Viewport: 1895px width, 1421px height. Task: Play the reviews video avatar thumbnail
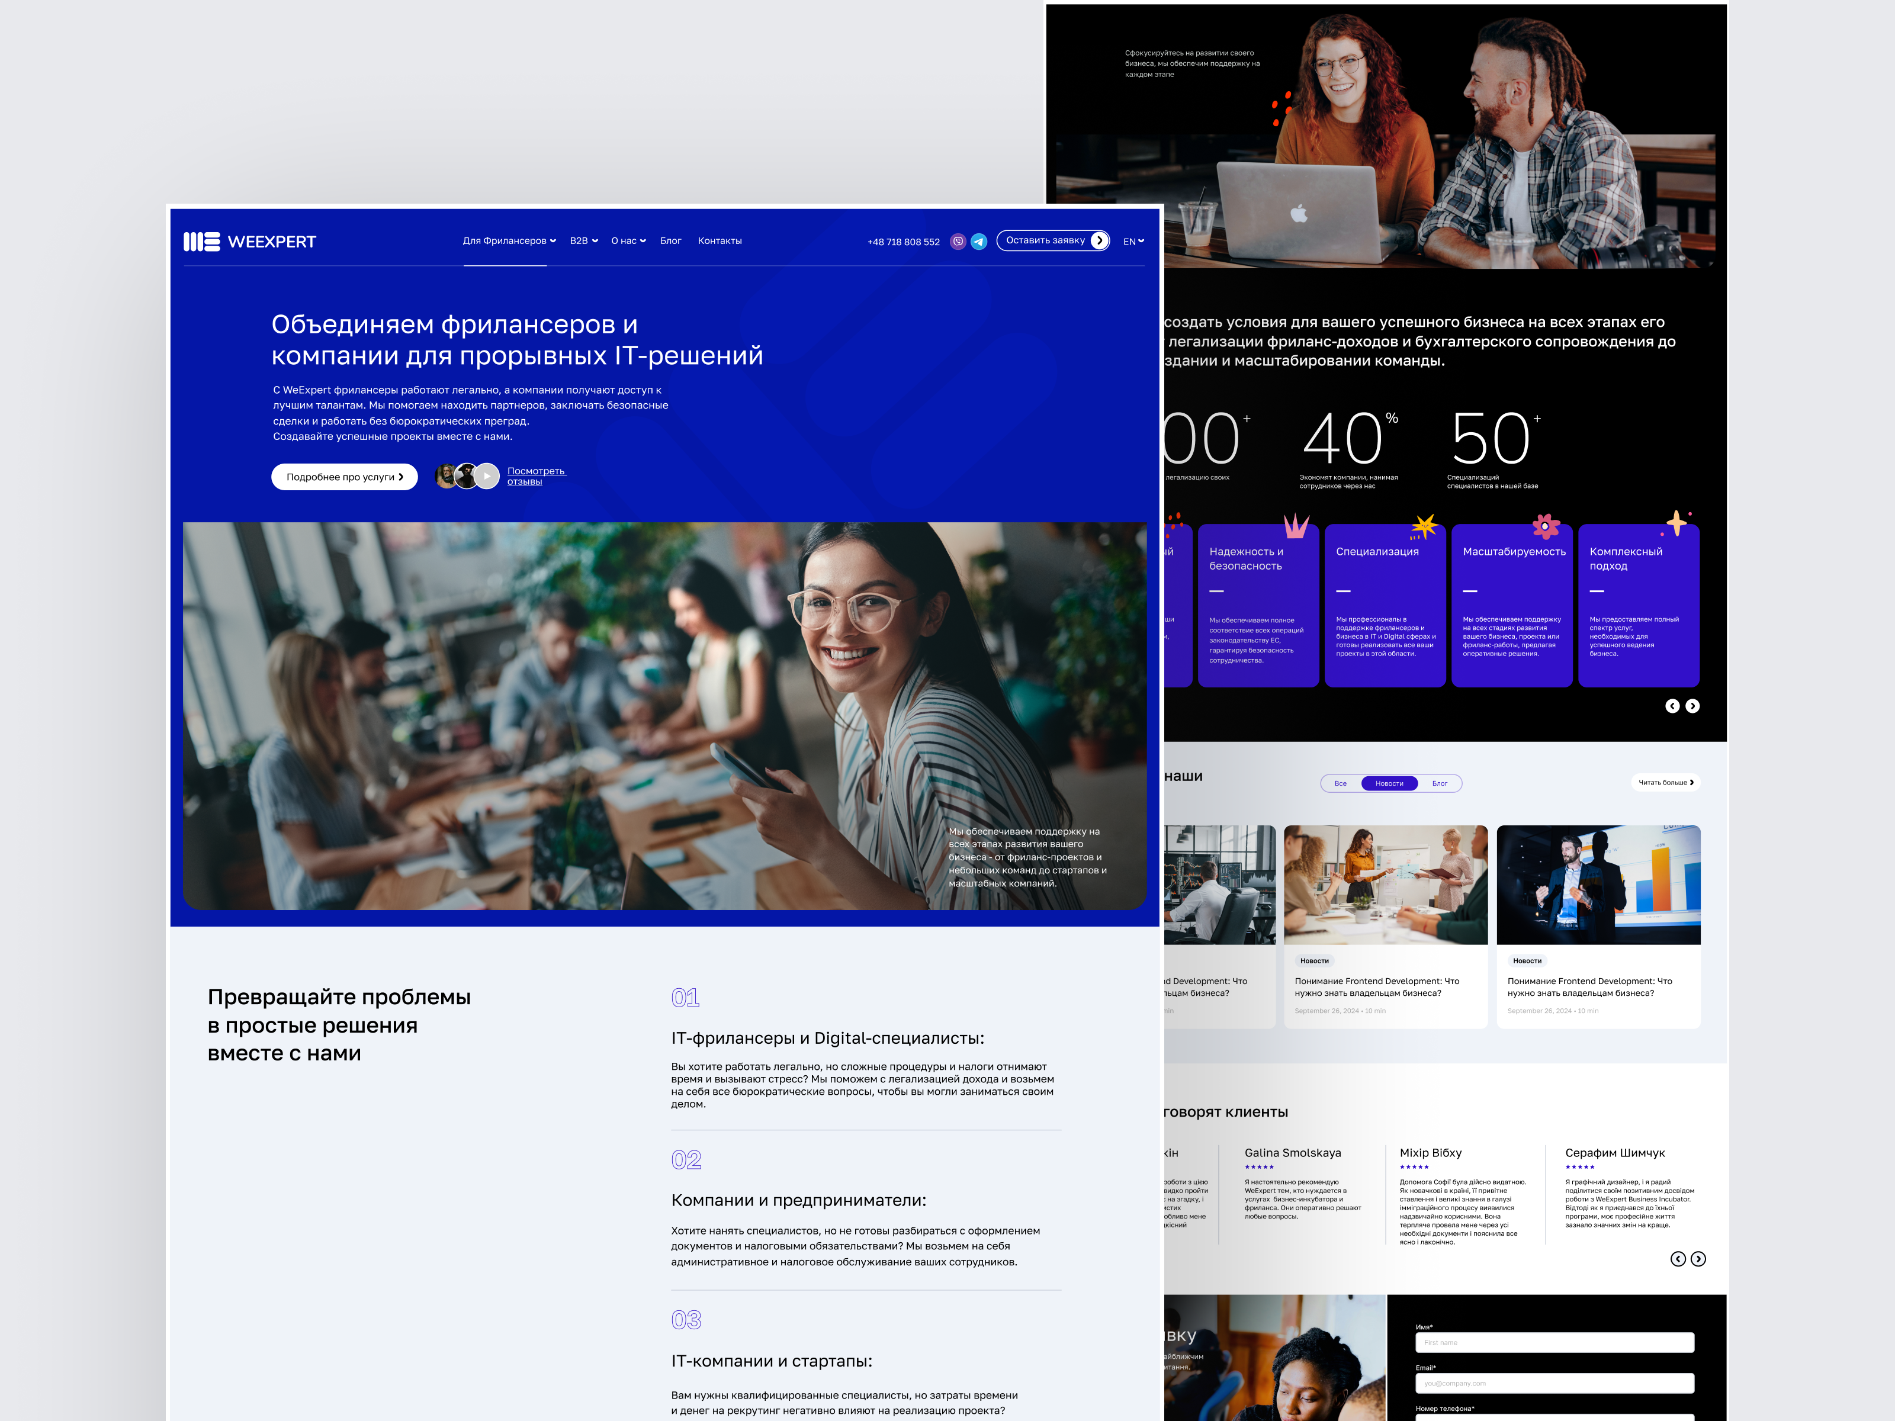pos(487,475)
